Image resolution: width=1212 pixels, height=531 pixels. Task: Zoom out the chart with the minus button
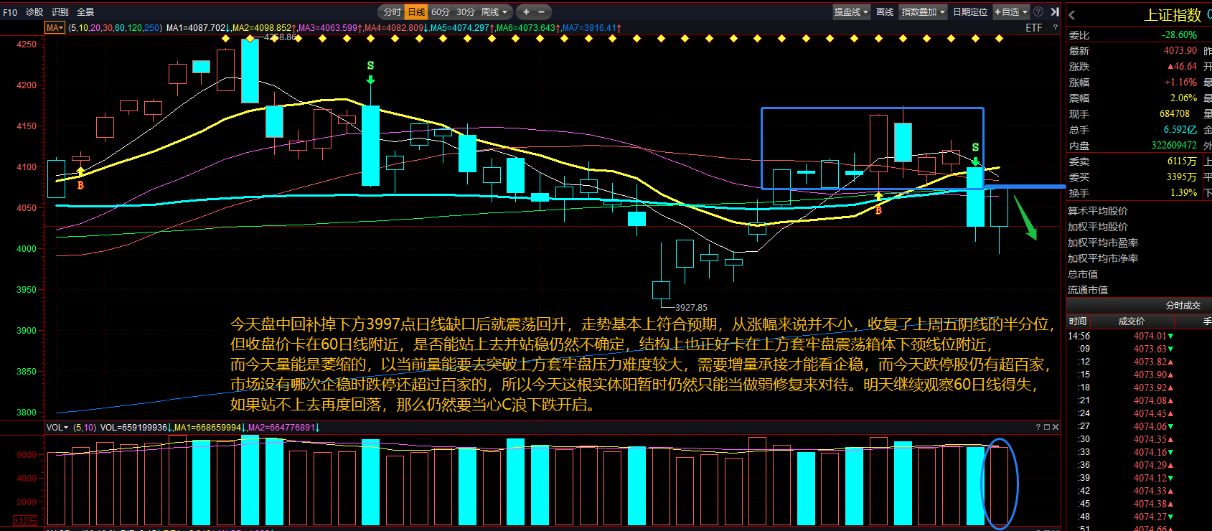[x=541, y=11]
